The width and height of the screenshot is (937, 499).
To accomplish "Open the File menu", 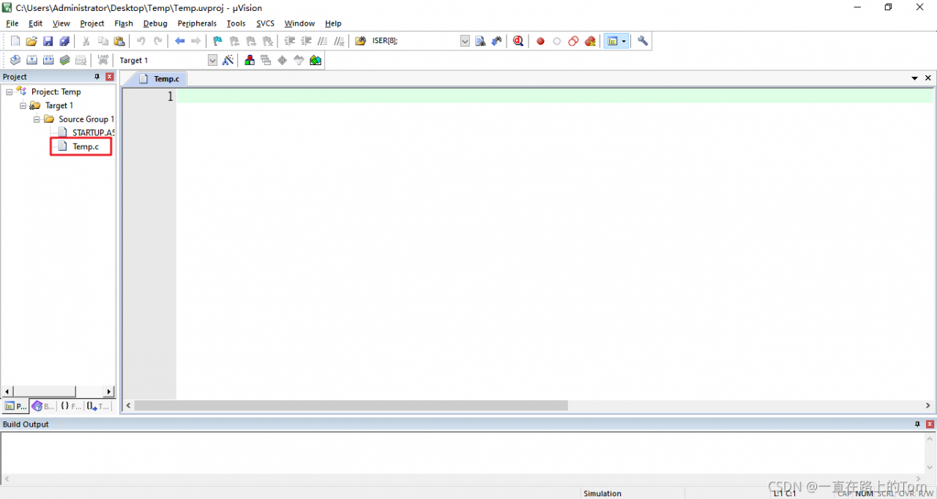I will pyautogui.click(x=12, y=23).
